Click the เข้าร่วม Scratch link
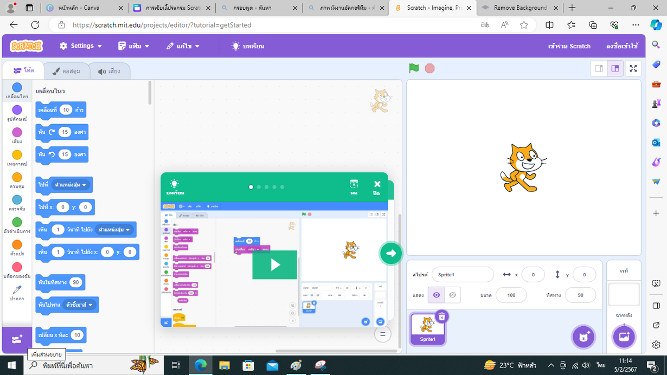667x375 pixels. point(569,46)
